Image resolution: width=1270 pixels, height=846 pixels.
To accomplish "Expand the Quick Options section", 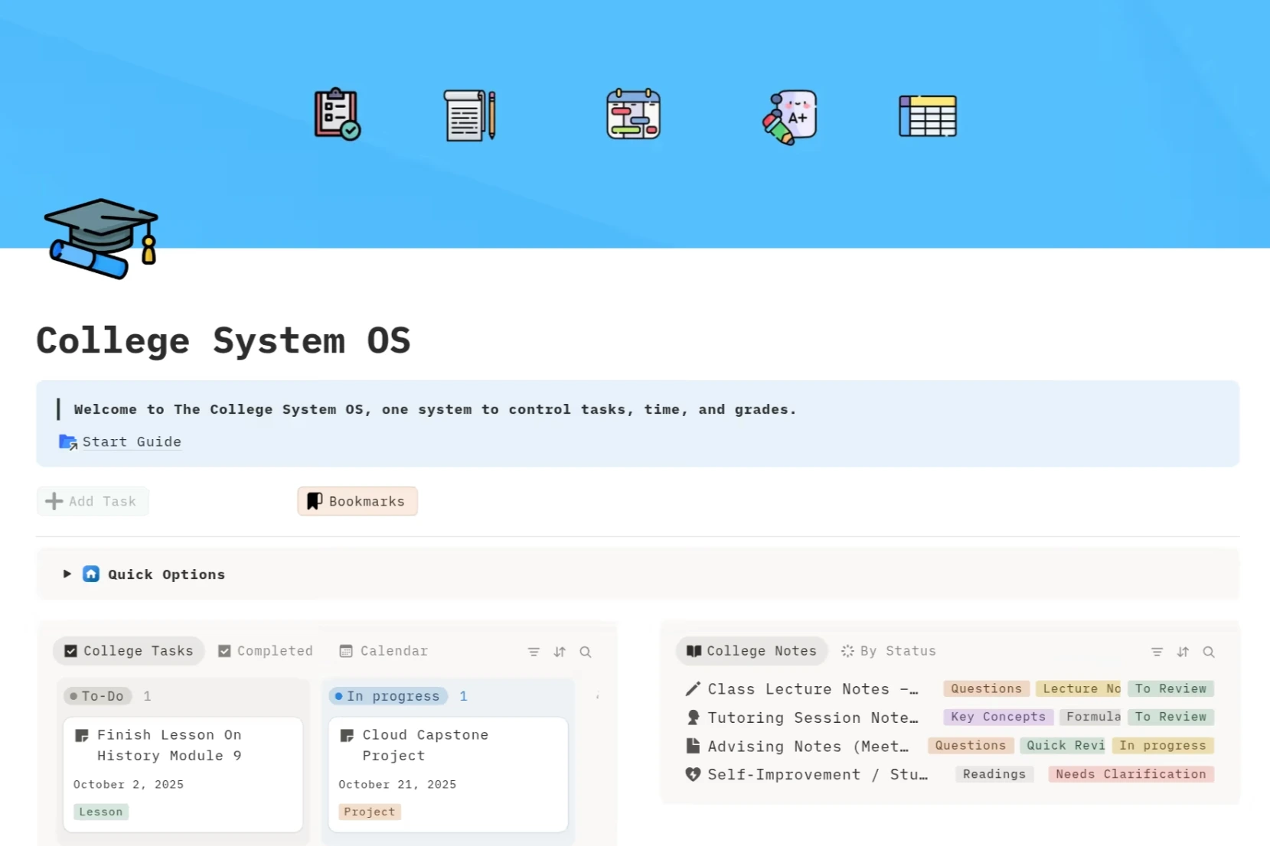I will tap(67, 574).
